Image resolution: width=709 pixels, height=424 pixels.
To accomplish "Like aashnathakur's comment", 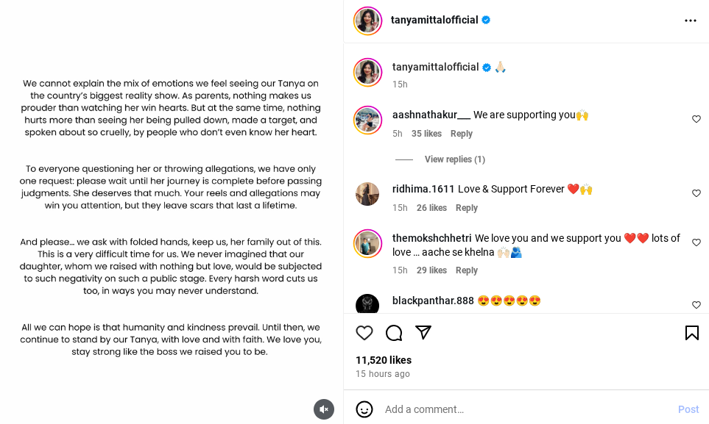I will point(696,119).
